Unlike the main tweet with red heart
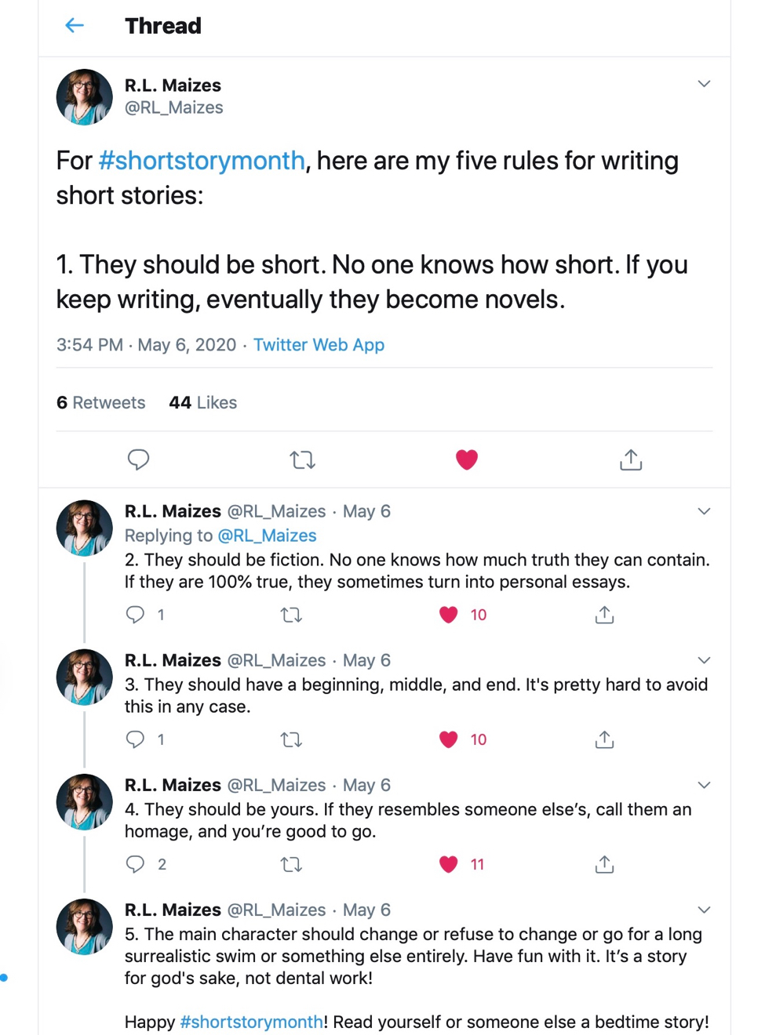The image size is (765, 1035). [467, 459]
